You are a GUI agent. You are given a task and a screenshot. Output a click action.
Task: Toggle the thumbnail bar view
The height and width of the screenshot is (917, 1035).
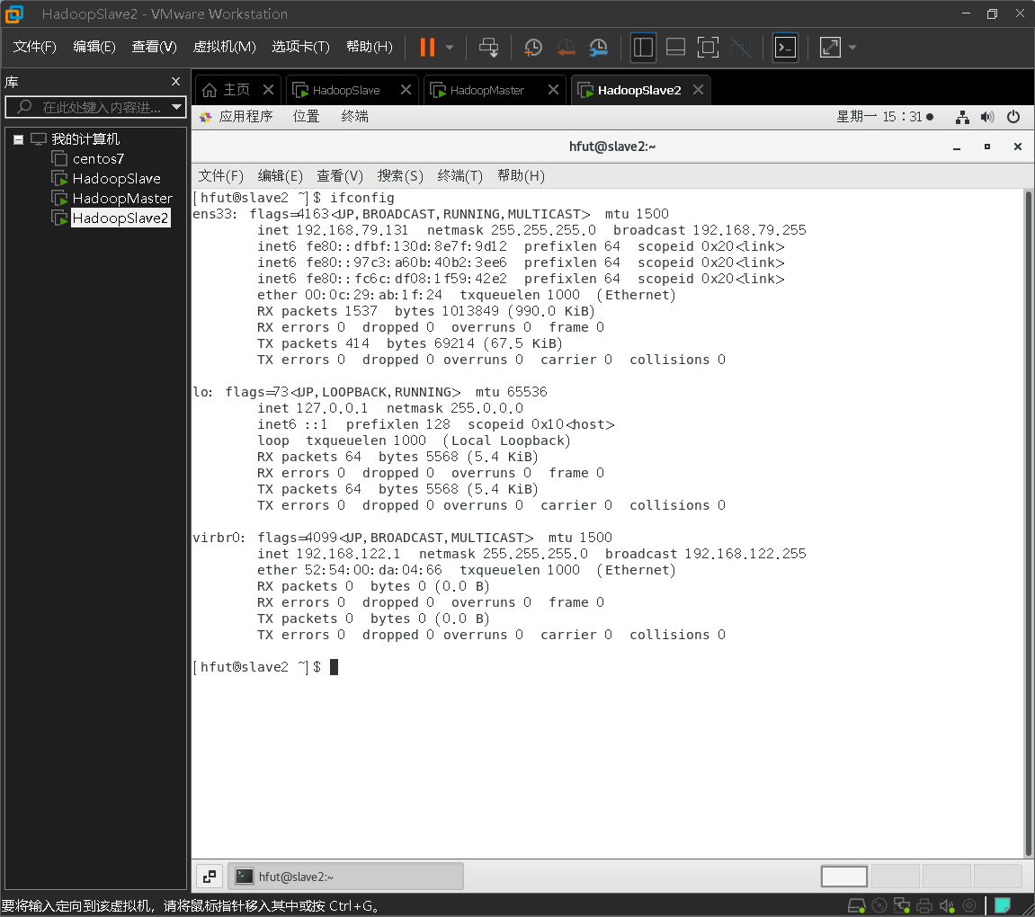[675, 48]
